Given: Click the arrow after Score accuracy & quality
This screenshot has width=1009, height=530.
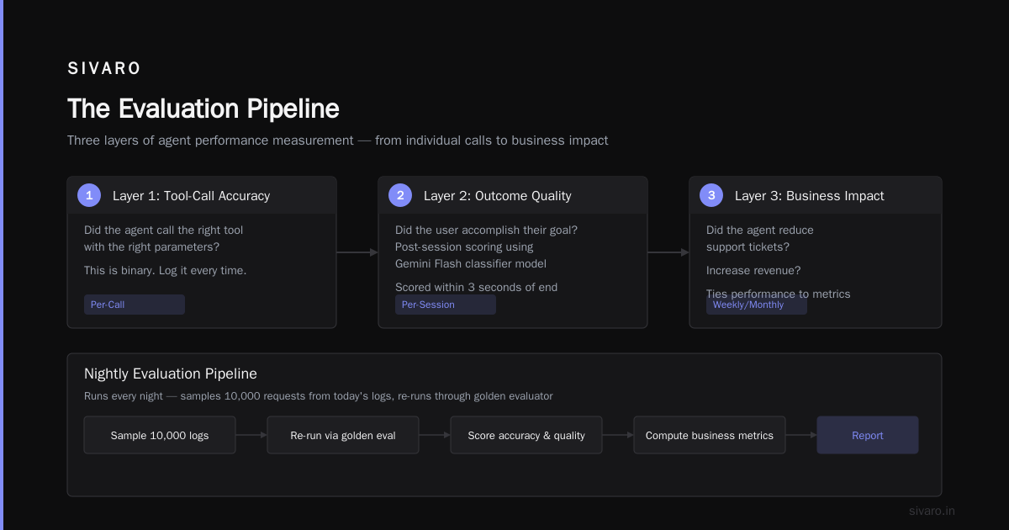Looking at the screenshot, I should coord(618,435).
